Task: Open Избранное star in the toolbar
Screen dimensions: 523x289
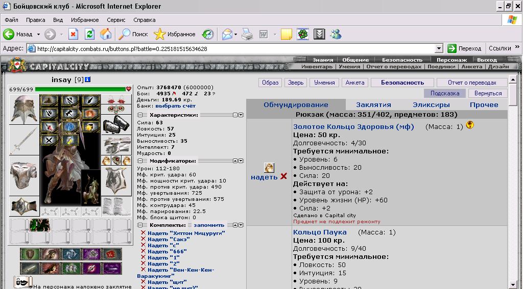Action: point(175,34)
